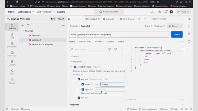Open a new tab with plus icon
198x111 pixels.
139,19
